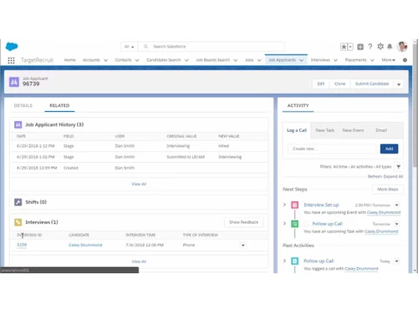Viewport: 418px width, 313px height.
Task: Click the Search Salesforce input field
Action: click(x=212, y=47)
